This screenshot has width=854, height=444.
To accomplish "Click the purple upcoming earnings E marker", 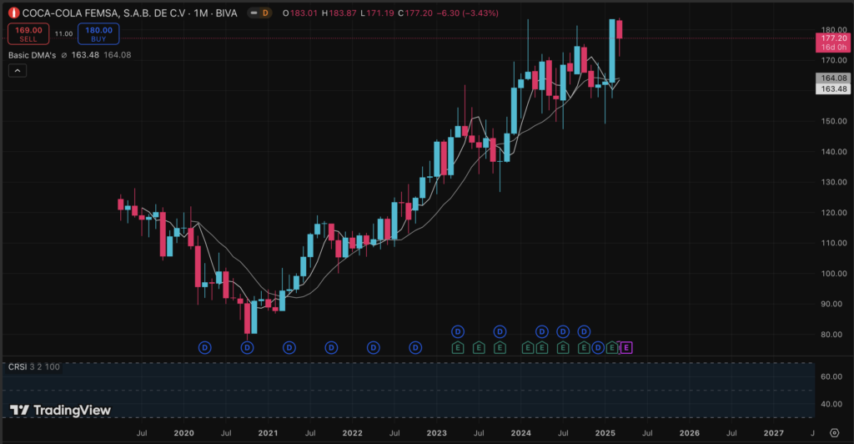I will click(x=626, y=347).
